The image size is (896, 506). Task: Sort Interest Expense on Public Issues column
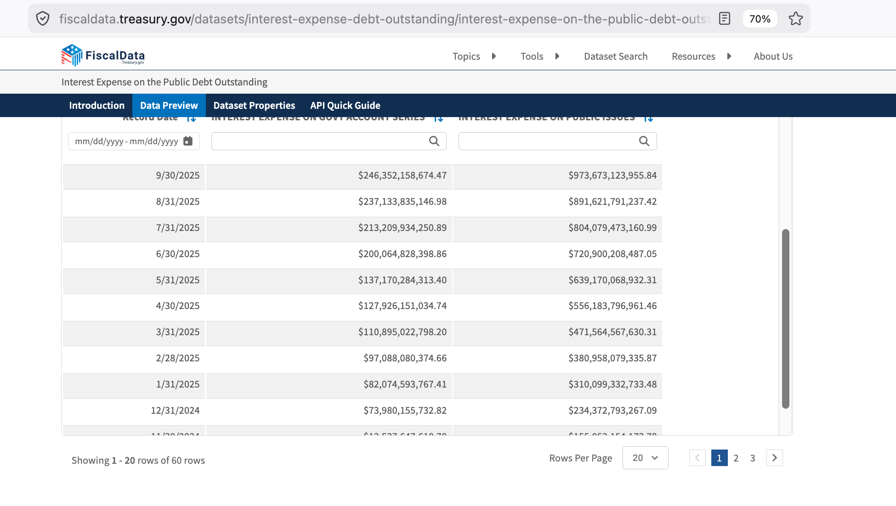coord(648,118)
